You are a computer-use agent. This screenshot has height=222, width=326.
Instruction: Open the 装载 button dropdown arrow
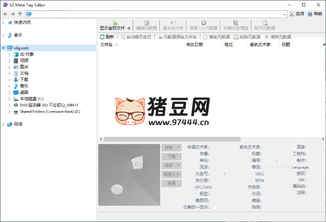(x=179, y=148)
